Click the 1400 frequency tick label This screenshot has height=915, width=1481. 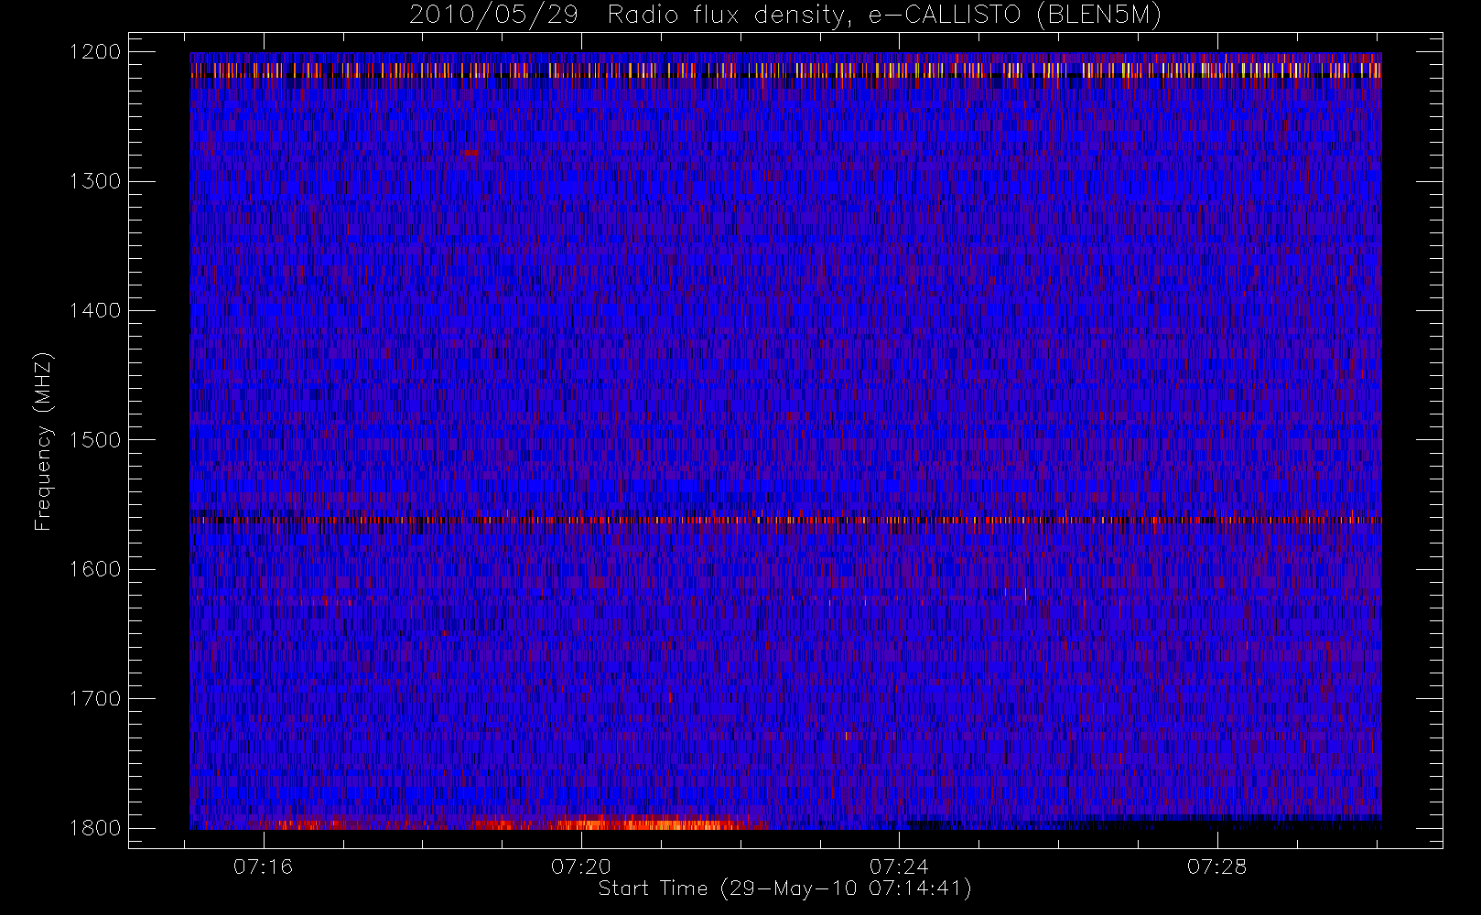point(95,310)
